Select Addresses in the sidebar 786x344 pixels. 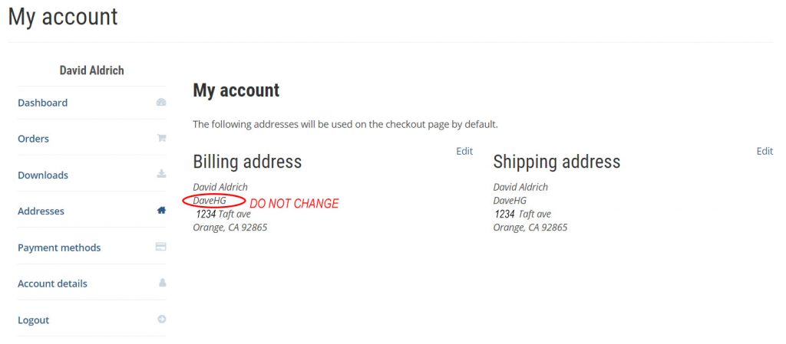[x=41, y=211]
